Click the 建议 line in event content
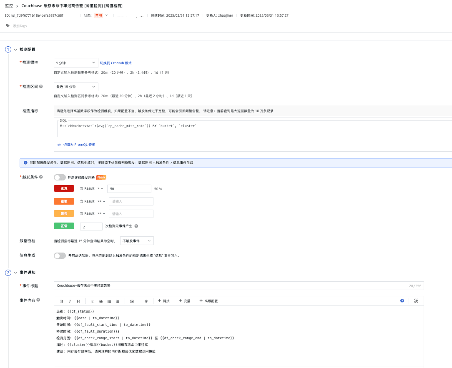 [x=106, y=352]
